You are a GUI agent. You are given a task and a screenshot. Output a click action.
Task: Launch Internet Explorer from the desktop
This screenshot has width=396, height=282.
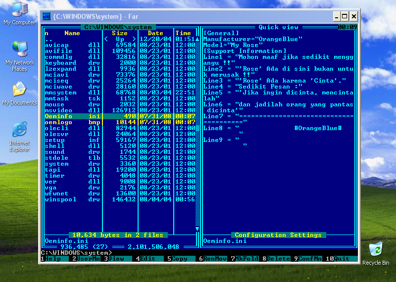19,137
